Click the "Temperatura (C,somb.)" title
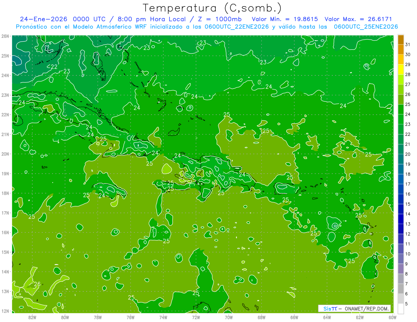The width and height of the screenshot is (417, 322). click(212, 8)
